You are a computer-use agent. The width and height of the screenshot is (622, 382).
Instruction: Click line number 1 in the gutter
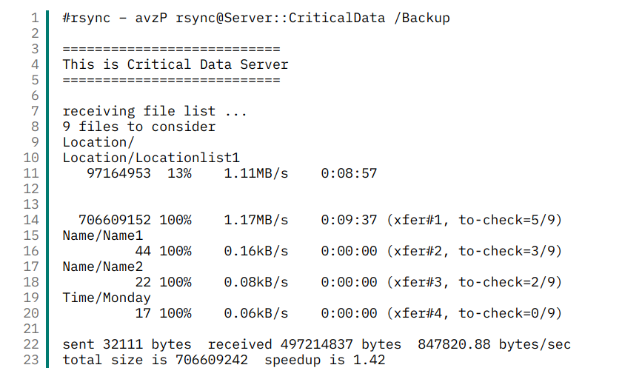[35, 18]
